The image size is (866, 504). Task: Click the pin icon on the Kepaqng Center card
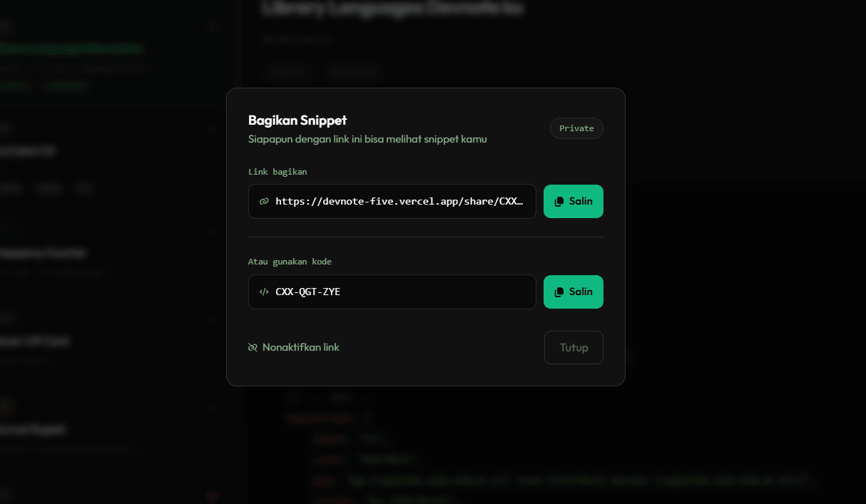coord(213,231)
